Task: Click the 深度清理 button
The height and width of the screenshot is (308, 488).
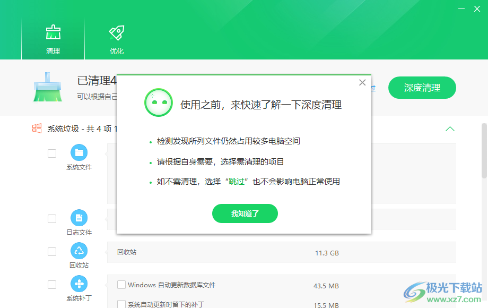Action: point(422,88)
